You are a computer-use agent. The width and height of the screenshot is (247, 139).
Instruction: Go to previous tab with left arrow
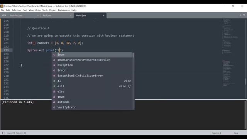3,15
